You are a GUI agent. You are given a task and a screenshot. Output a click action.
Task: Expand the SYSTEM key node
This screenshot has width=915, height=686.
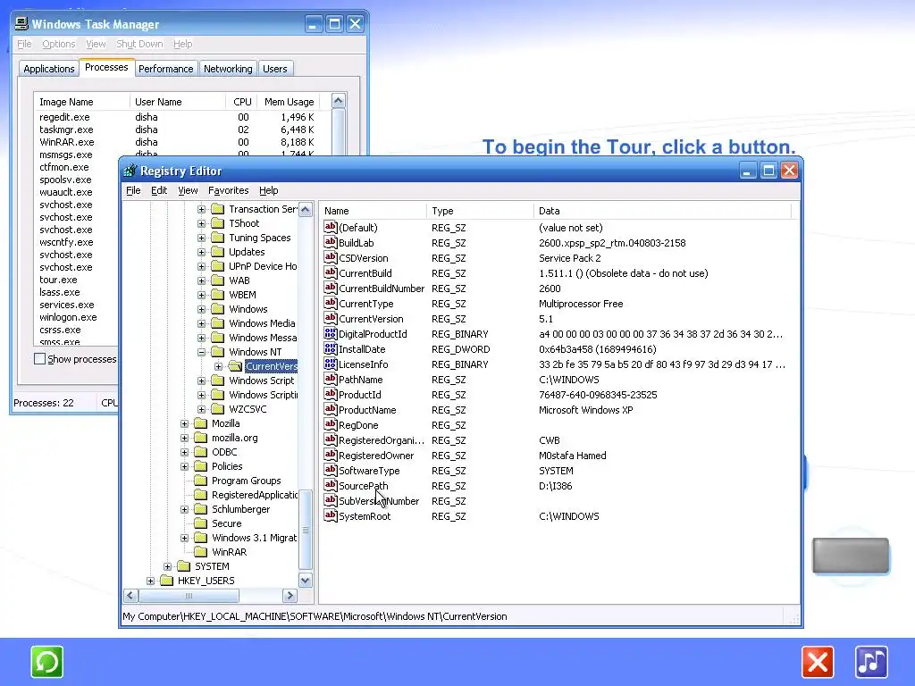167,566
